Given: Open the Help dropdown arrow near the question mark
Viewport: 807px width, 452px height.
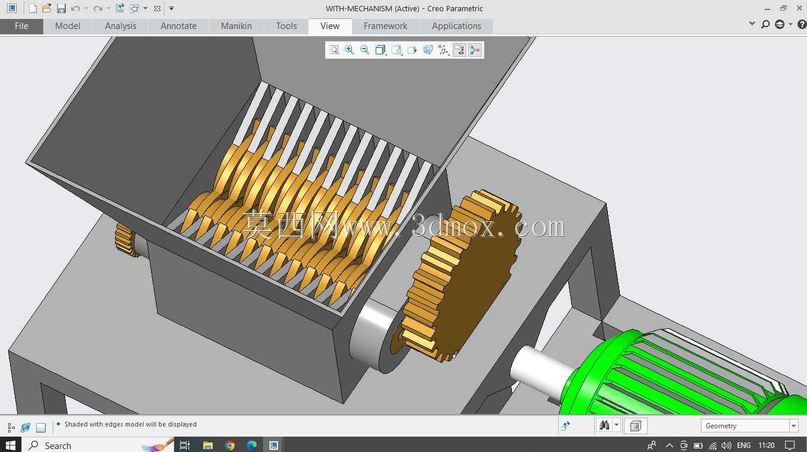Looking at the screenshot, I should pyautogui.click(x=790, y=24).
